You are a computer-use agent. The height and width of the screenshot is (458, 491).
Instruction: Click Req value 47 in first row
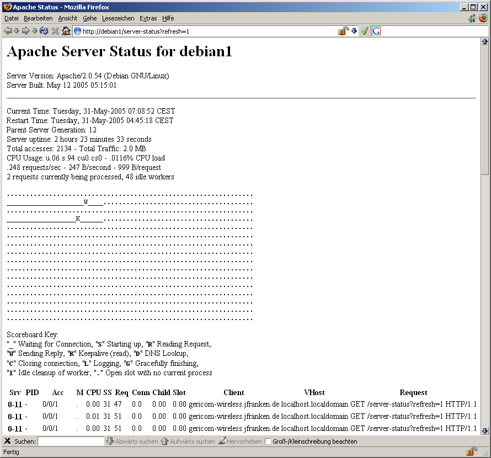pyautogui.click(x=118, y=404)
